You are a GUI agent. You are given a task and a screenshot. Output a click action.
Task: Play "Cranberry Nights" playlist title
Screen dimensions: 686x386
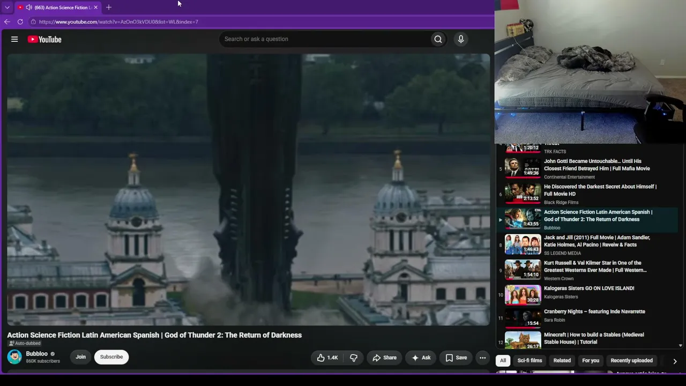594,311
